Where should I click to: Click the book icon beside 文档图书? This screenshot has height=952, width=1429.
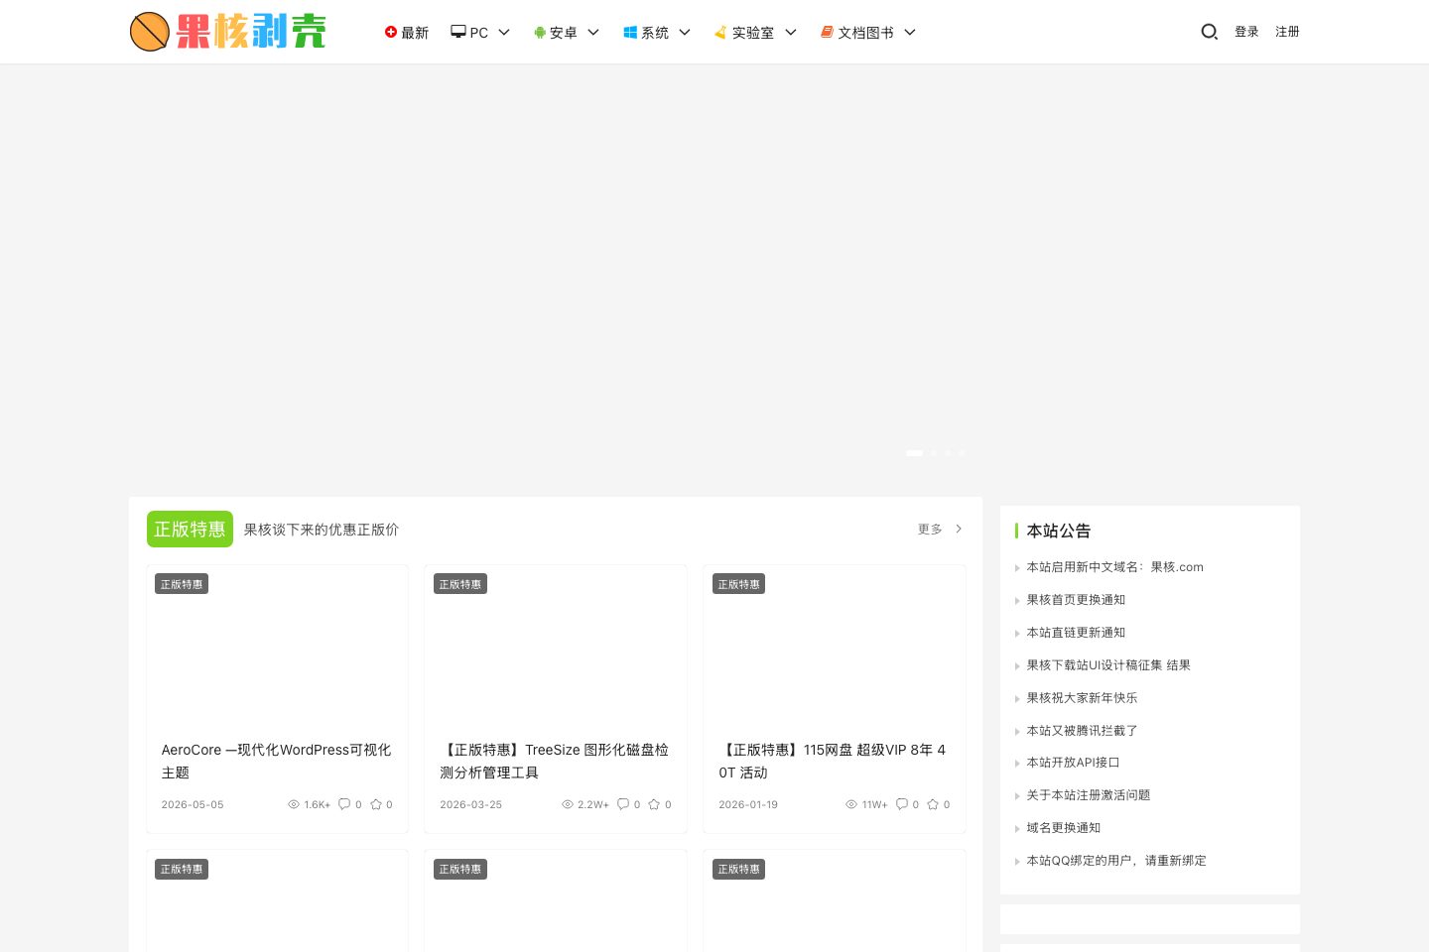pyautogui.click(x=827, y=33)
